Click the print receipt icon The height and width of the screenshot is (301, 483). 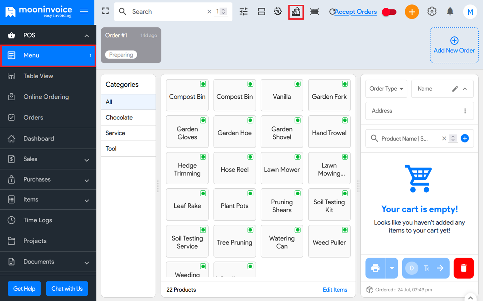click(x=375, y=268)
